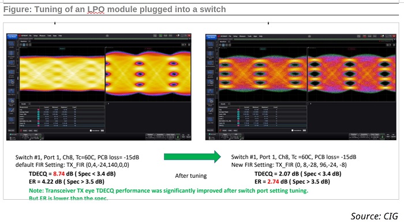Click the TDECQ results row in before-tuning table

62,125
